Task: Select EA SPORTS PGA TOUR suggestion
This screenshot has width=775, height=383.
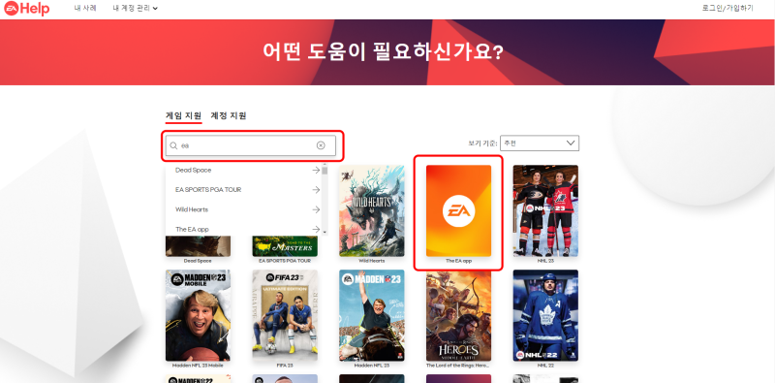Action: tap(243, 189)
